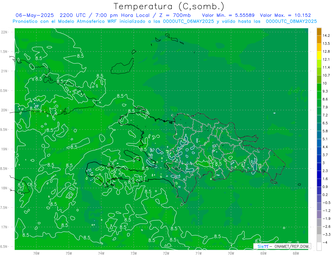
Task: Click the "19N" latitude axis label
Action: (4, 149)
